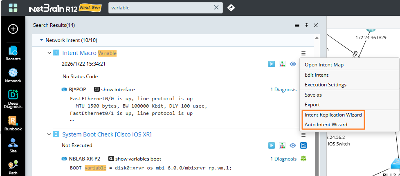This screenshot has height=176, width=400.
Task: Open Network in the sidebar
Action: coord(13,75)
